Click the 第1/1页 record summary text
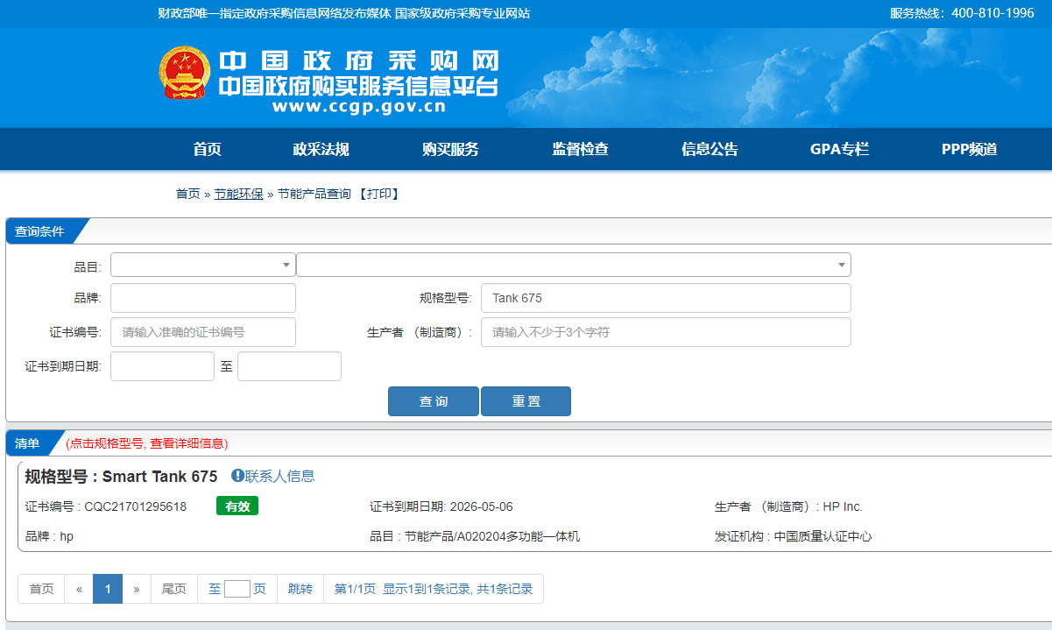The image size is (1052, 630). coord(434,589)
